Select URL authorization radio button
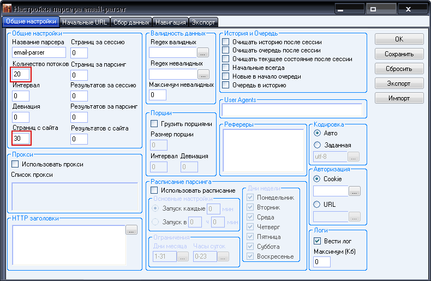The height and width of the screenshot is (281, 431). click(318, 205)
